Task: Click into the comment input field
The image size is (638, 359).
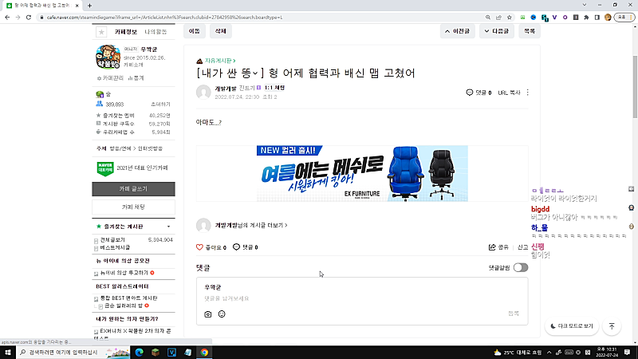Action: tap(362, 298)
